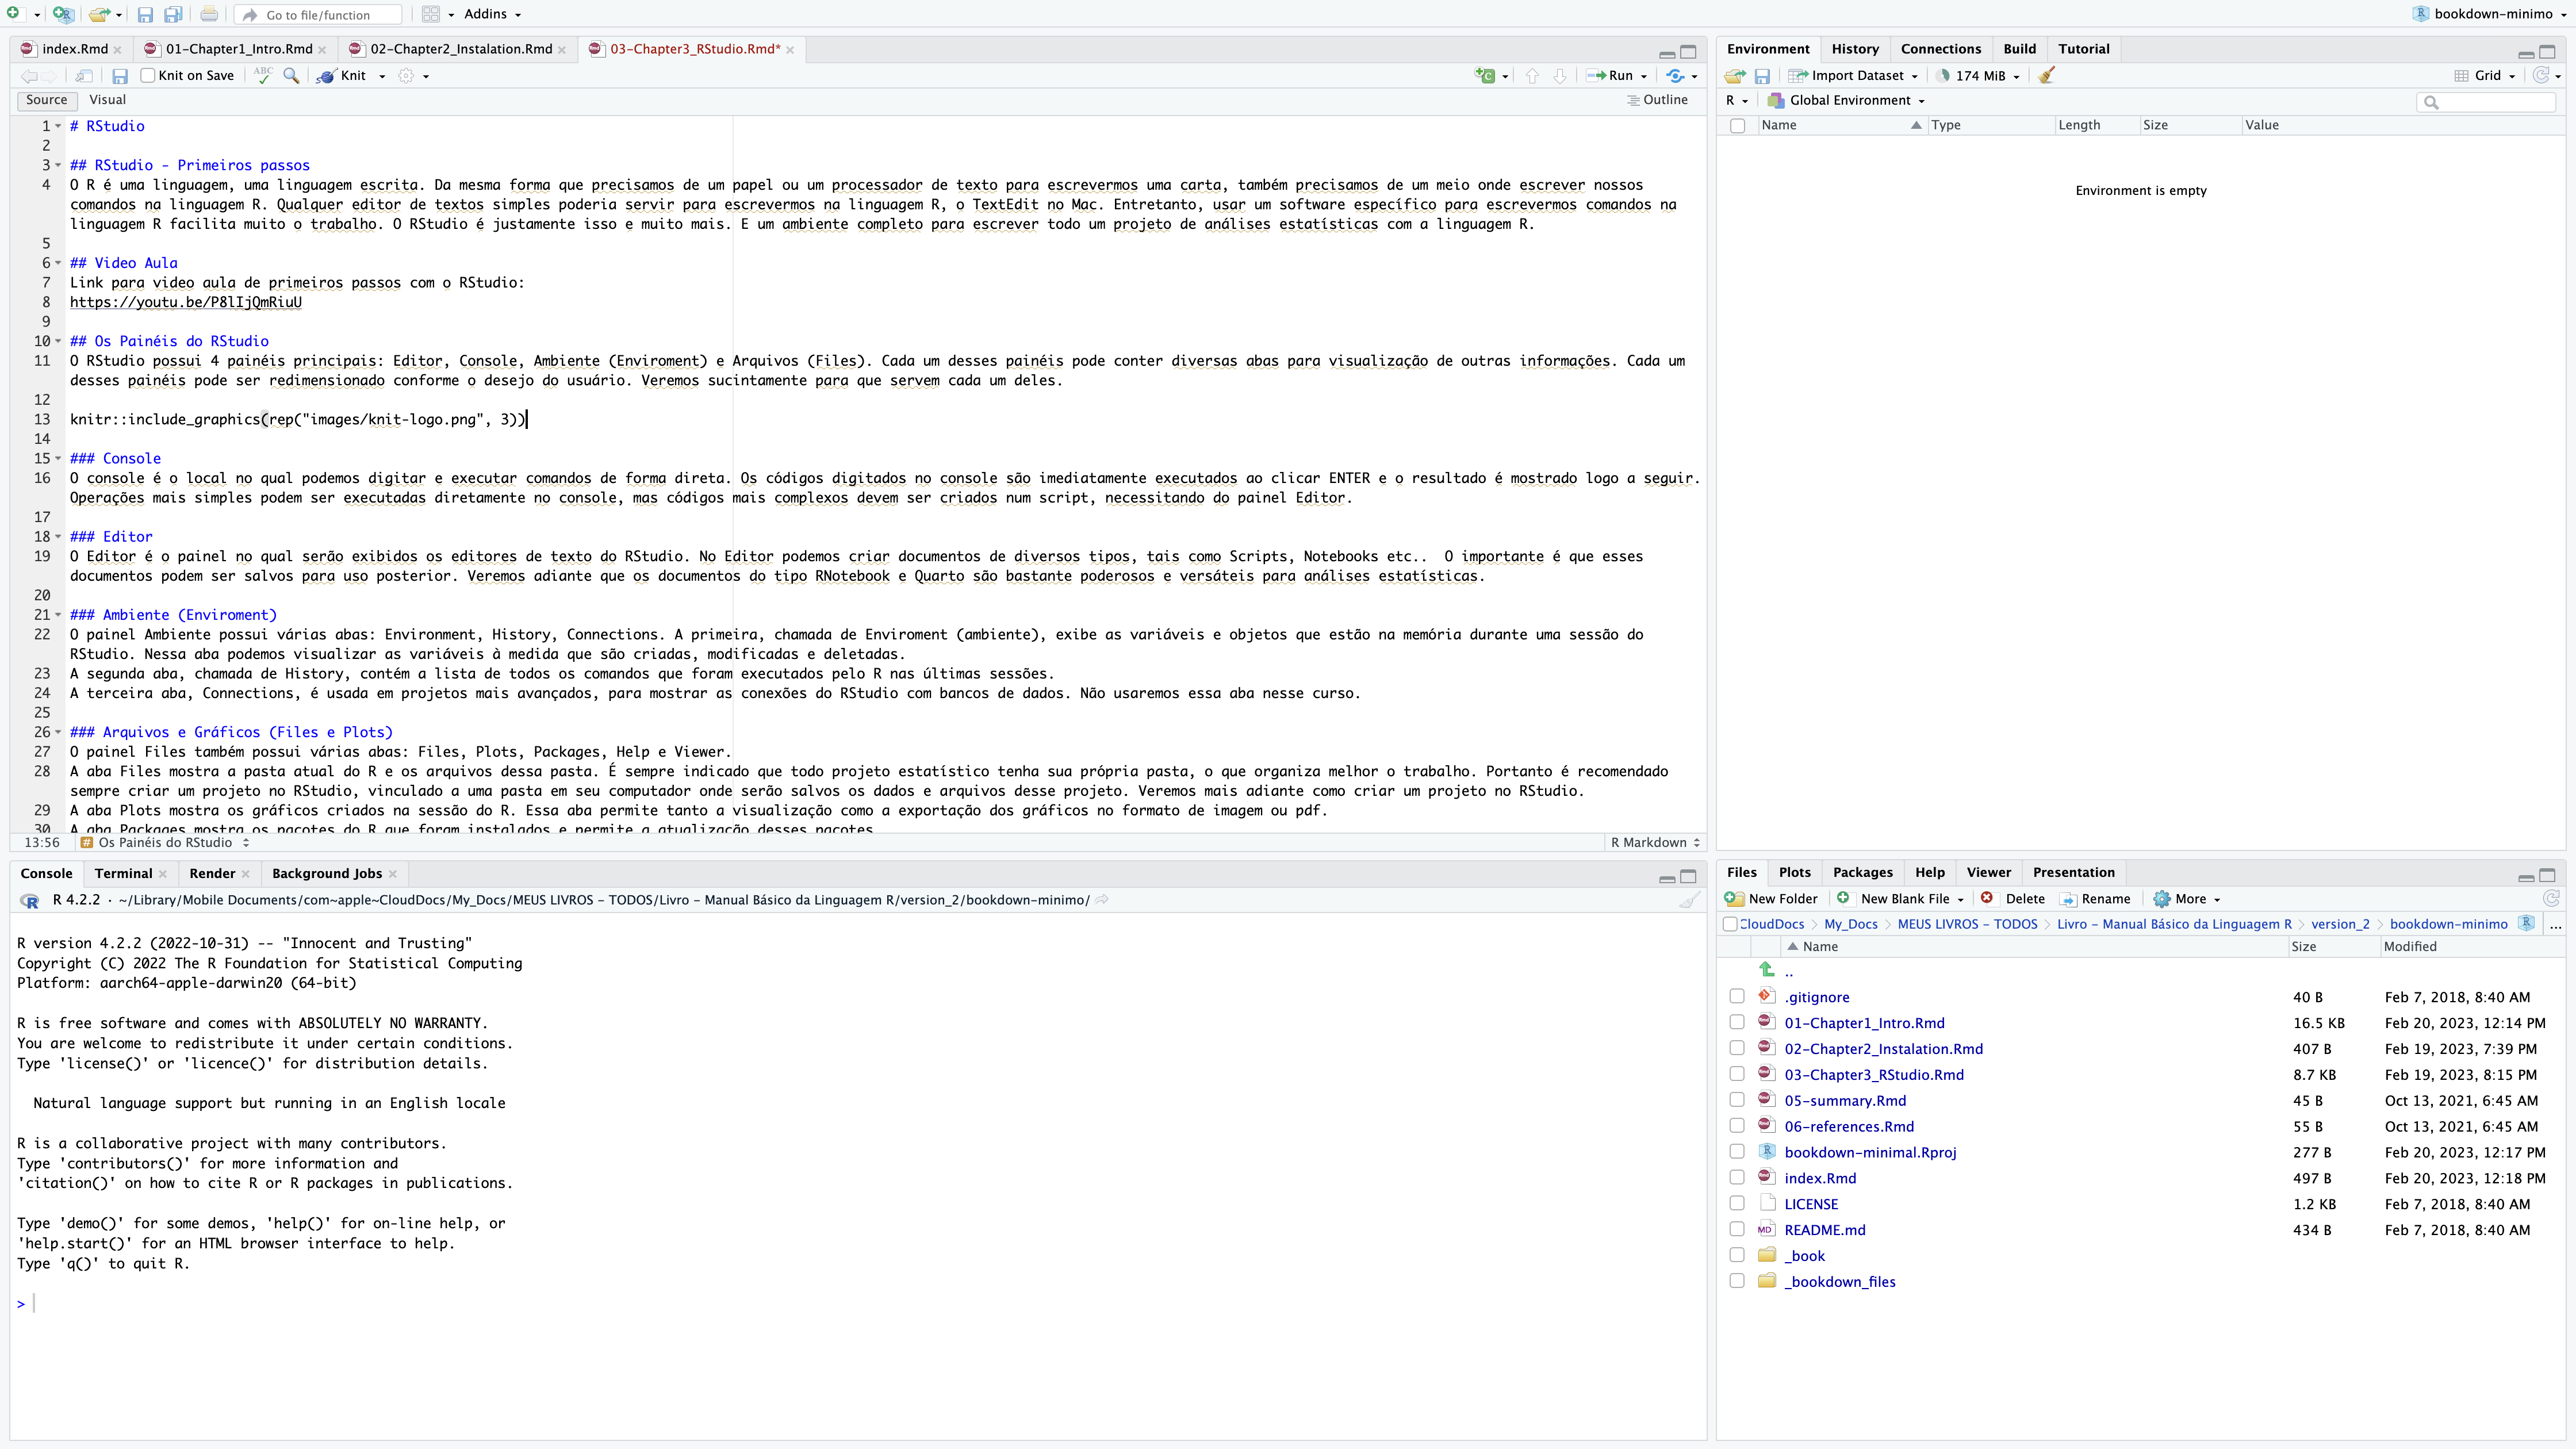Open section navigator 'Os Painéis do RStudio'
This screenshot has height=1449, width=2576.
[165, 843]
